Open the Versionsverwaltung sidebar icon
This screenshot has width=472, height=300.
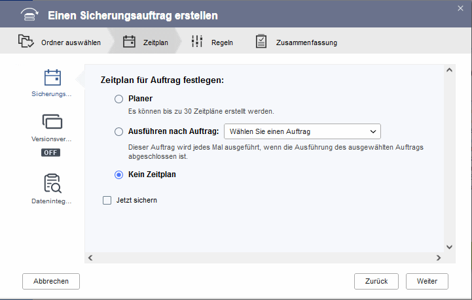tap(52, 122)
